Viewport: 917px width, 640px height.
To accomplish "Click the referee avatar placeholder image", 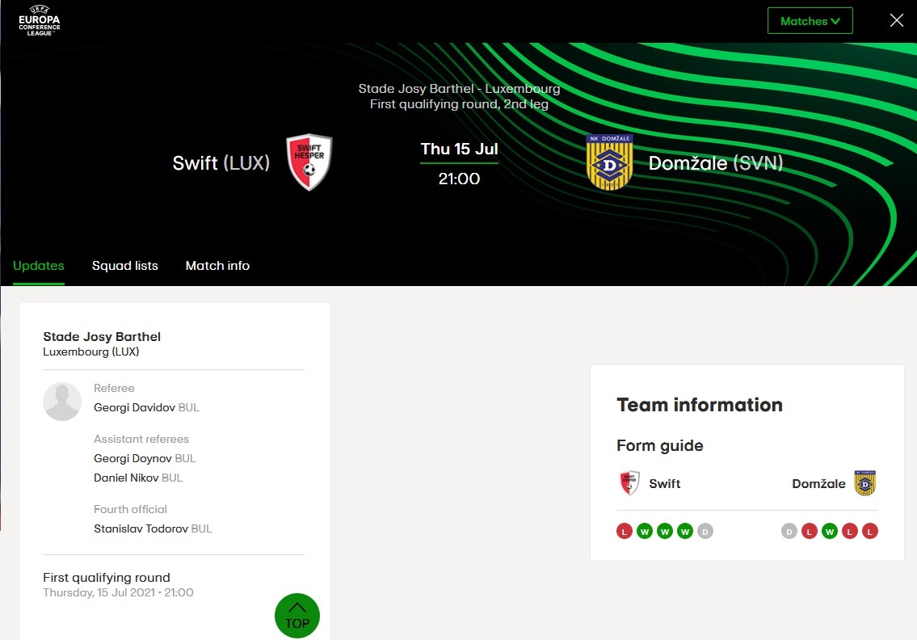I will [62, 402].
